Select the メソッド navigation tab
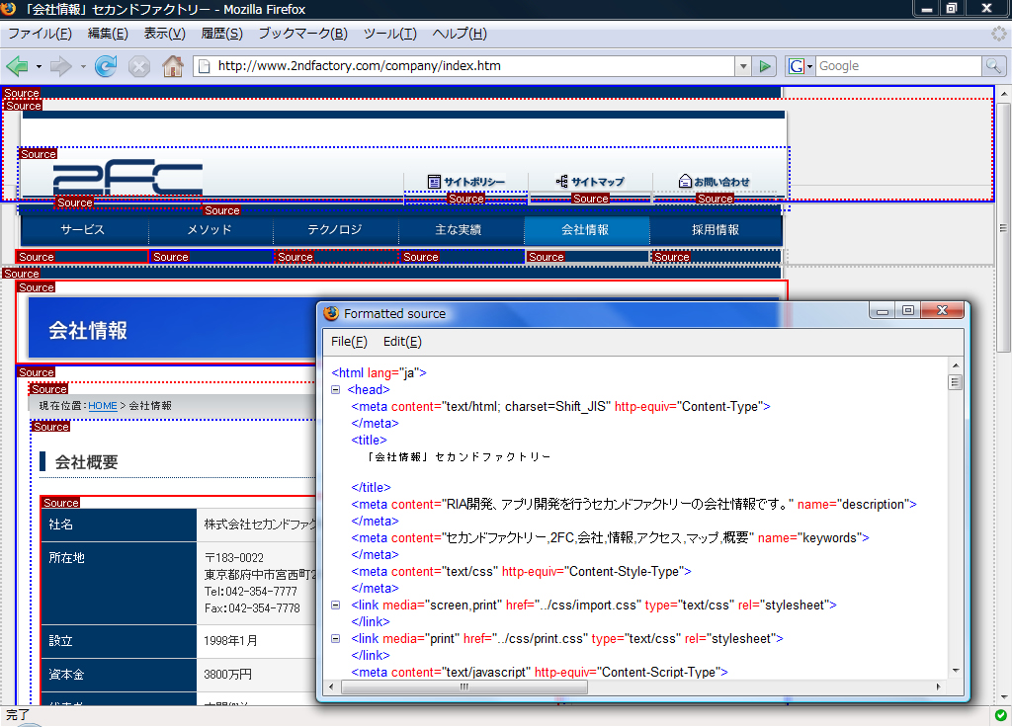This screenshot has height=727, width=1012. [x=211, y=229]
